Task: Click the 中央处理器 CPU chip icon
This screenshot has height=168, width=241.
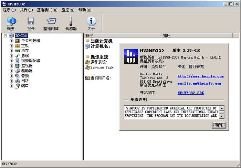Action: [17, 41]
